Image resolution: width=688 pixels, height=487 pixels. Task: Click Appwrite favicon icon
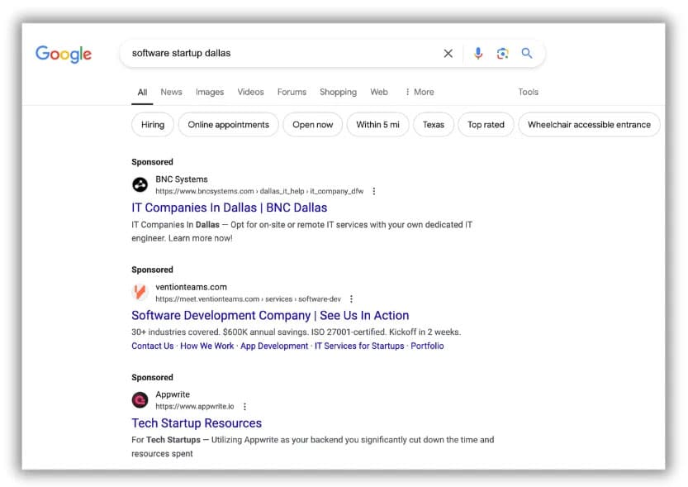140,400
